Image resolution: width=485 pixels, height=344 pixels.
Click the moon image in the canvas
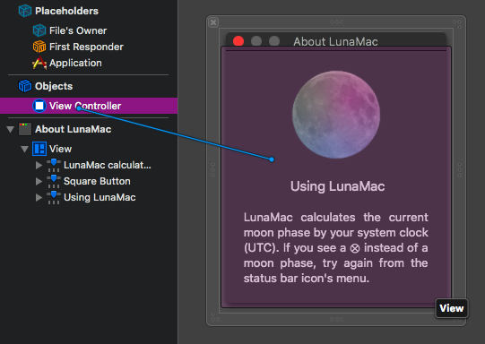(x=336, y=115)
